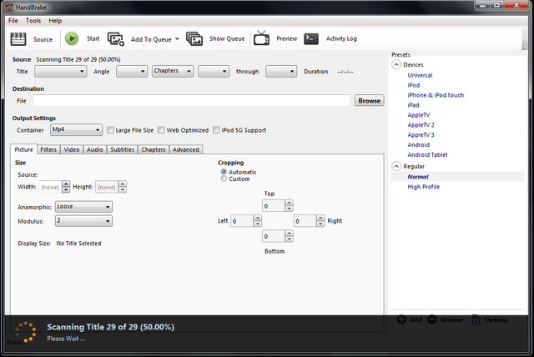
Task: Open the Chapters mode dropdown
Action: (x=173, y=71)
